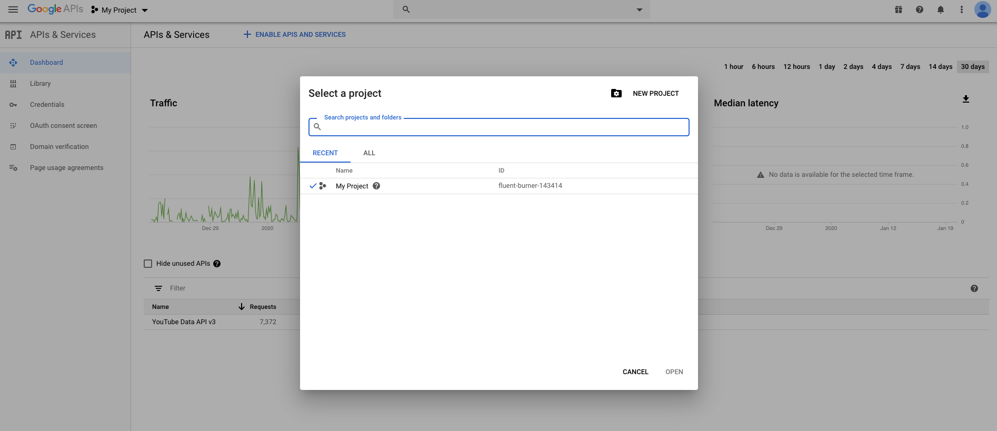
Task: Select the 7 days time range
Action: point(910,67)
